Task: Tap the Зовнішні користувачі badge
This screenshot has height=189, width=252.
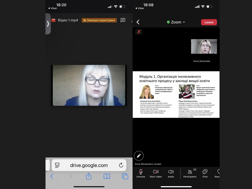Action: click(x=99, y=20)
